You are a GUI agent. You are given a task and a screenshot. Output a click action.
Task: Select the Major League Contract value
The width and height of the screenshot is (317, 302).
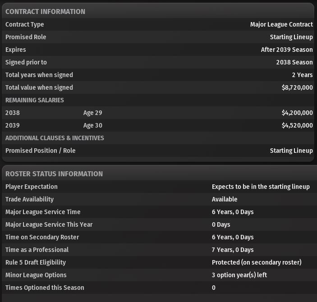pyautogui.click(x=281, y=24)
